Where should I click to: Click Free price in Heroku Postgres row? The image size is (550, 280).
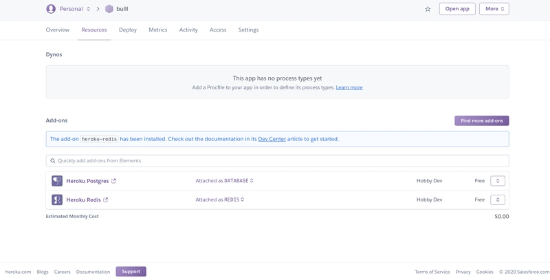[479, 181]
